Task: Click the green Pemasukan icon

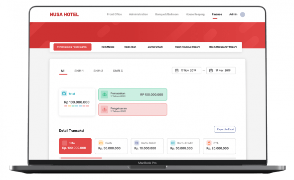Action: coord(105,94)
